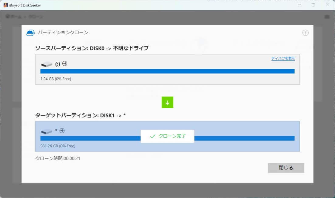Click the partition clone disk icon
Viewport: 335px width, 198px height.
point(31,33)
